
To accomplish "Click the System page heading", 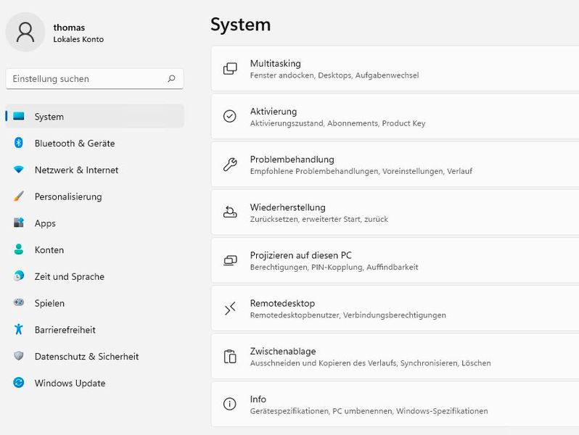I will tap(240, 25).
